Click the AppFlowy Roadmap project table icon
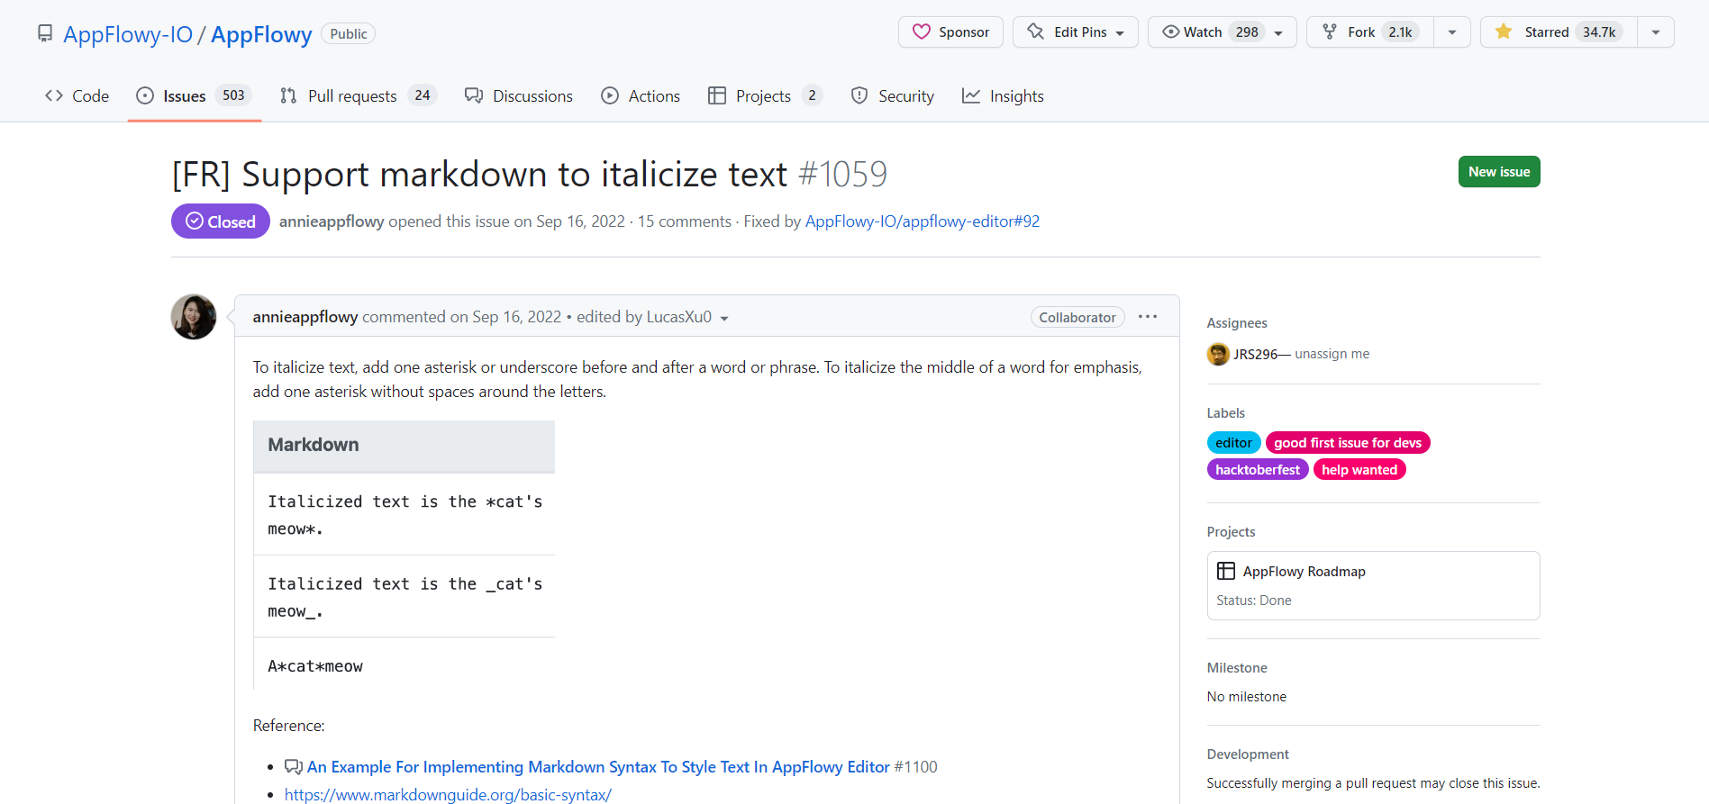Image resolution: width=1709 pixels, height=804 pixels. pos(1226,571)
